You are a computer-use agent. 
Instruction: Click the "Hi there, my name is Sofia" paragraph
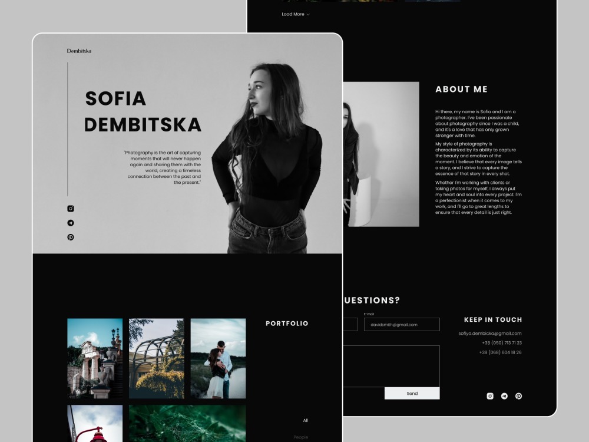click(x=477, y=124)
